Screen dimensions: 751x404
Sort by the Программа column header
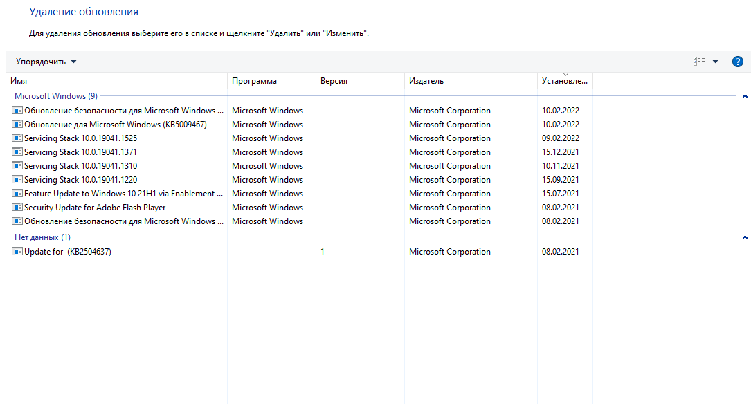(x=271, y=81)
